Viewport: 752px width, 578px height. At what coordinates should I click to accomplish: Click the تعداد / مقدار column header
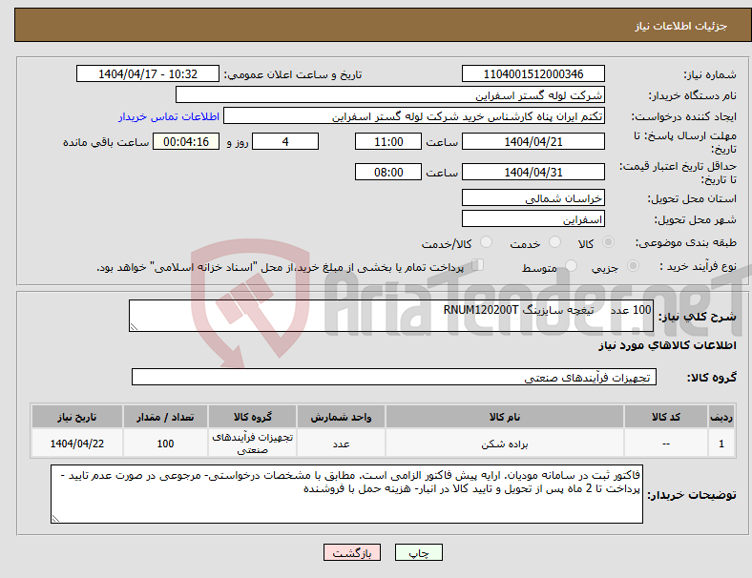[x=165, y=417]
